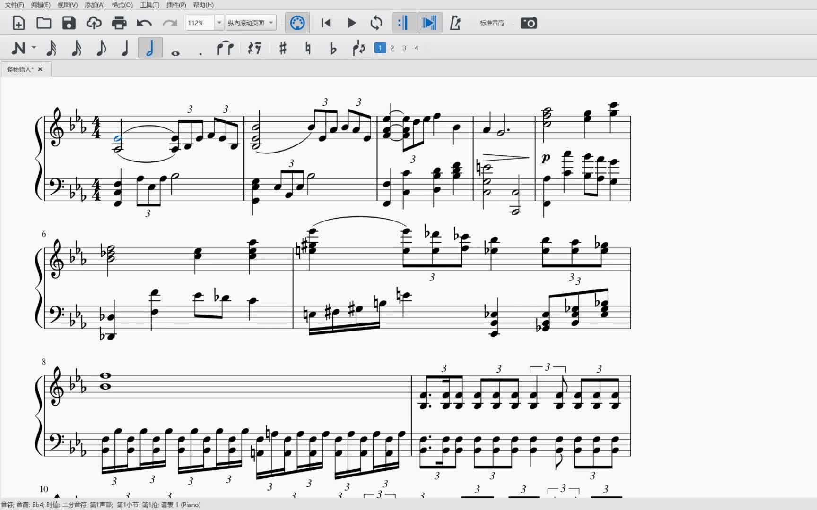
Task: Select voice 2
Action: click(x=392, y=48)
